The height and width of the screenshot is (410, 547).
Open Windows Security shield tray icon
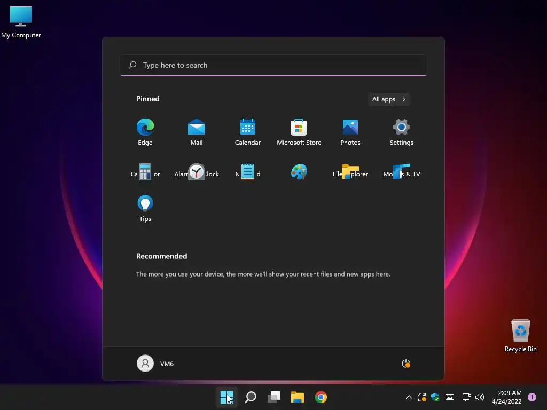(435, 397)
